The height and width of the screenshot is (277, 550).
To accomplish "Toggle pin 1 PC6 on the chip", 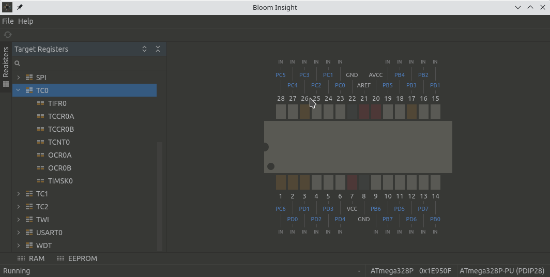I will 281,182.
